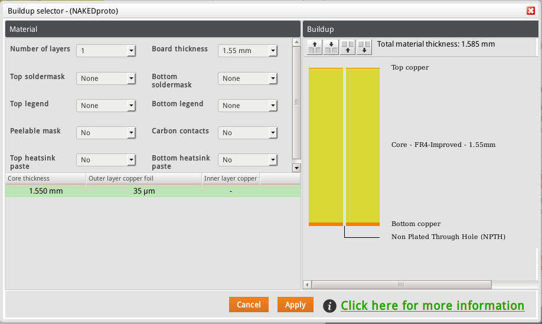542x324 pixels.
Task: Open the Bottom legend dropdown
Action: (247, 106)
